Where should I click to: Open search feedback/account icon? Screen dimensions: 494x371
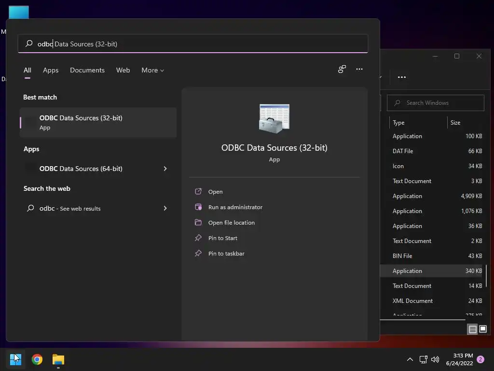click(342, 69)
